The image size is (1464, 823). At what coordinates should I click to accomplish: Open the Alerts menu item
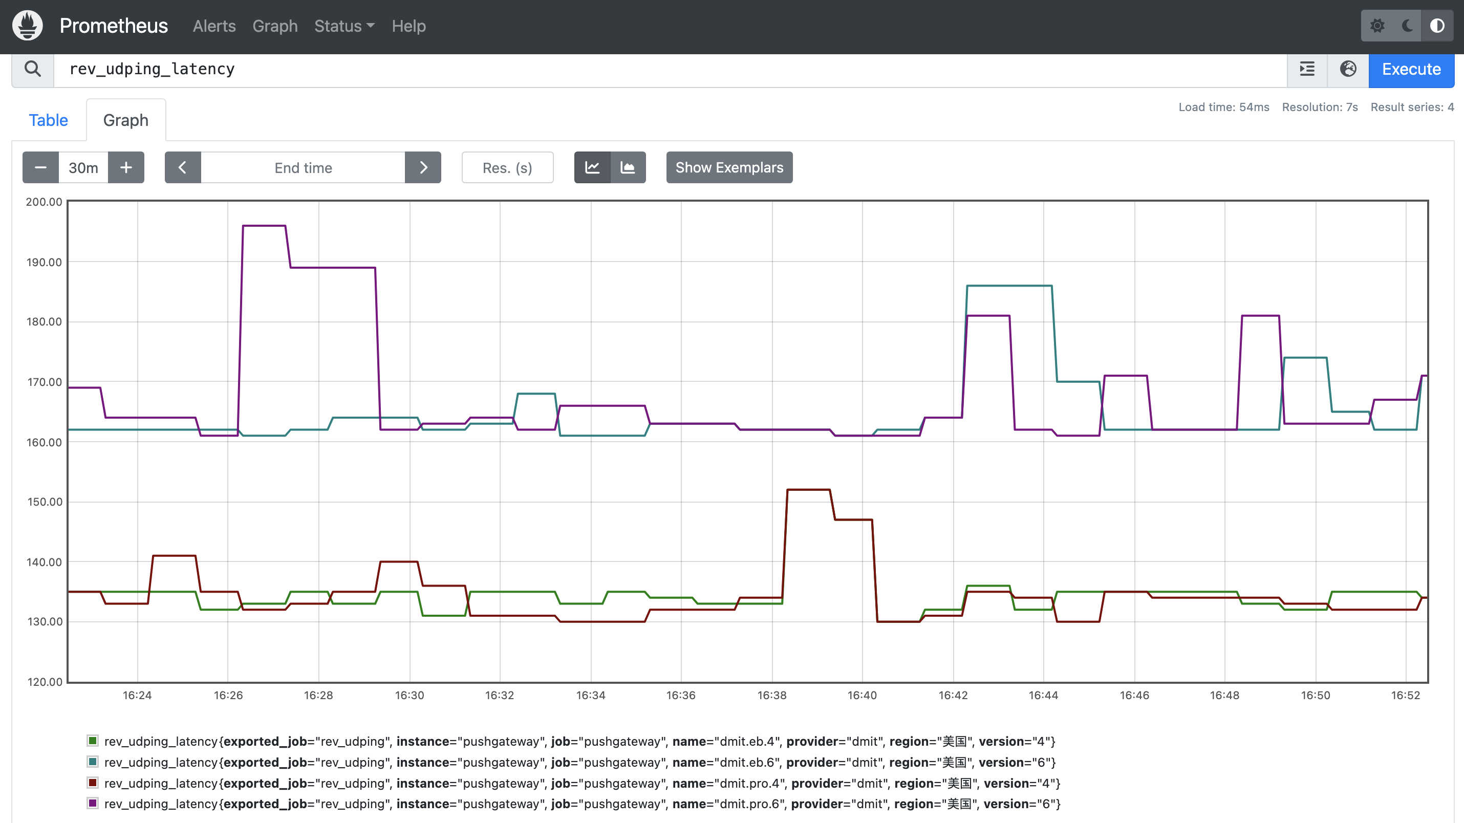[213, 26]
